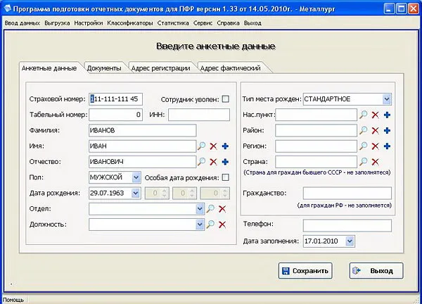Open the Дата рождения date picker arrow
The width and height of the screenshot is (422, 304).
point(135,193)
